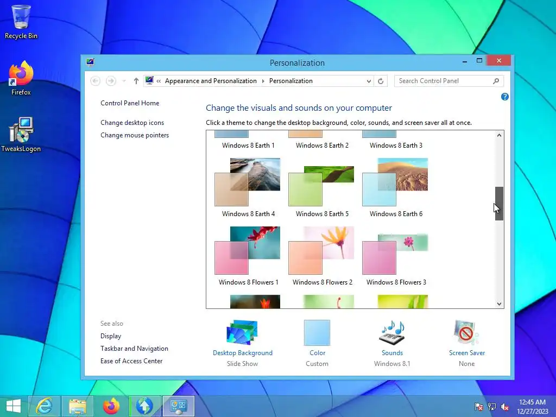The width and height of the screenshot is (556, 417).
Task: Open Taskbar and Navigation link
Action: point(134,349)
